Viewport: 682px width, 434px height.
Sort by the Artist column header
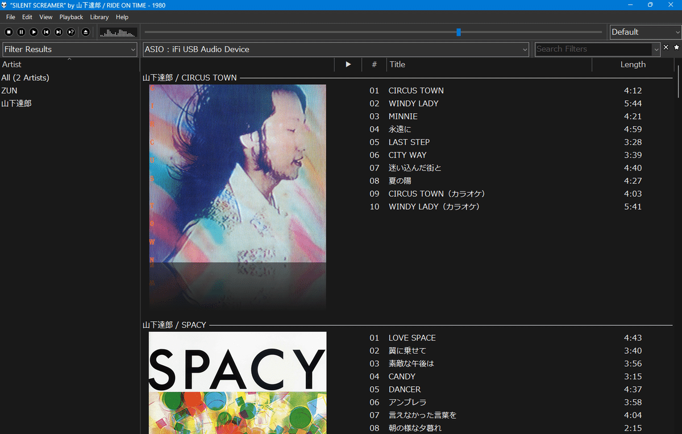click(x=69, y=64)
